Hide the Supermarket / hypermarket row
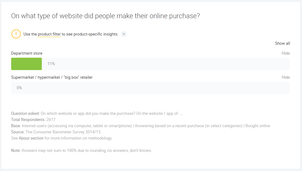 pyautogui.click(x=286, y=77)
